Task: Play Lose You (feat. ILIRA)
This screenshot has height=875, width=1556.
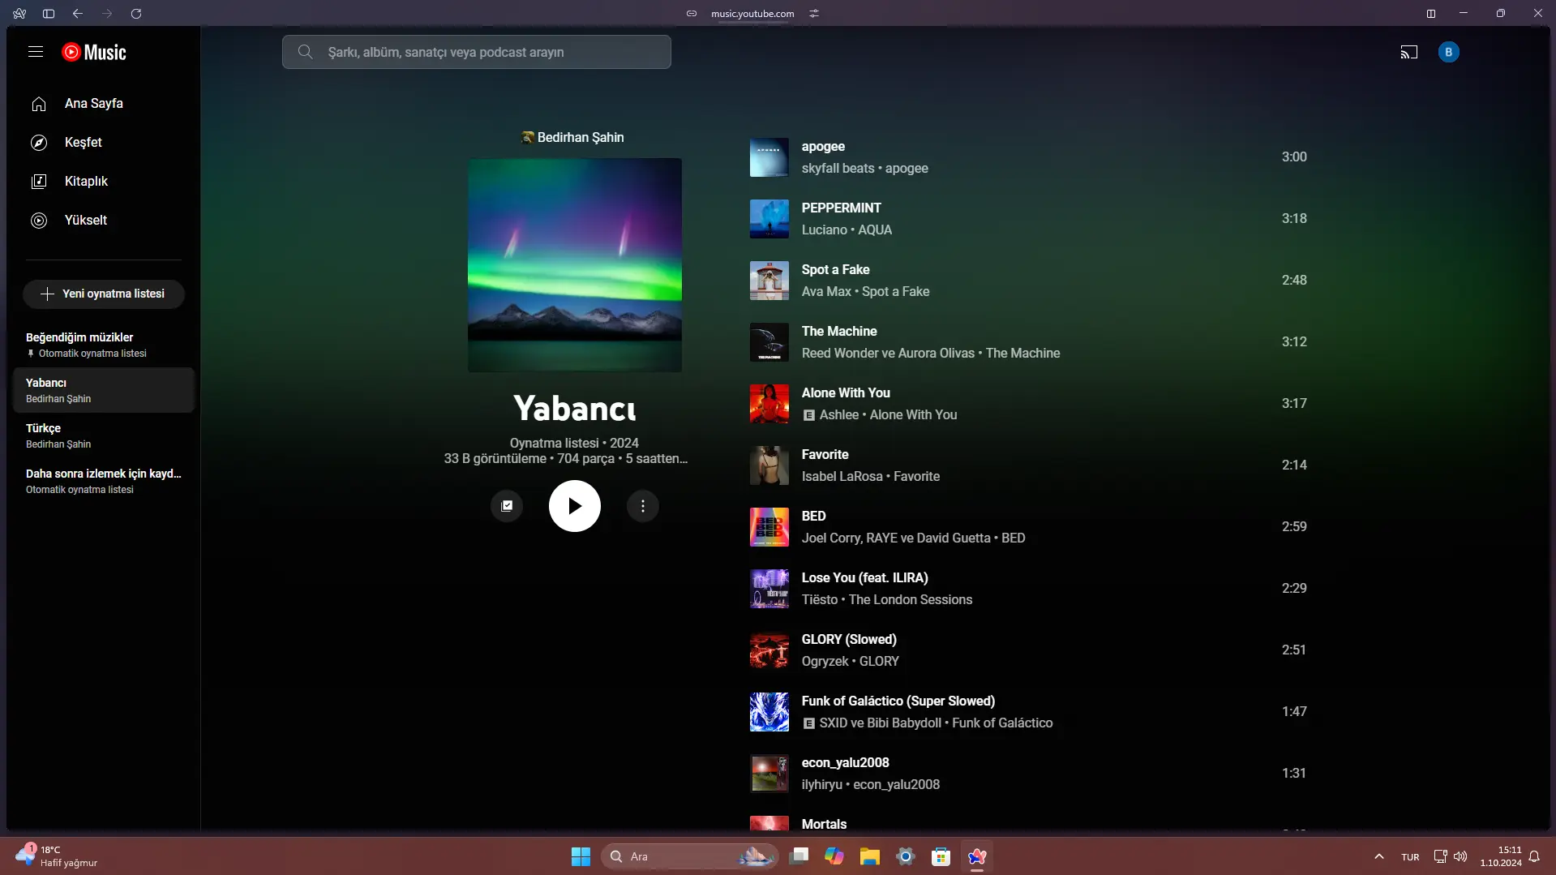Action: (x=864, y=578)
